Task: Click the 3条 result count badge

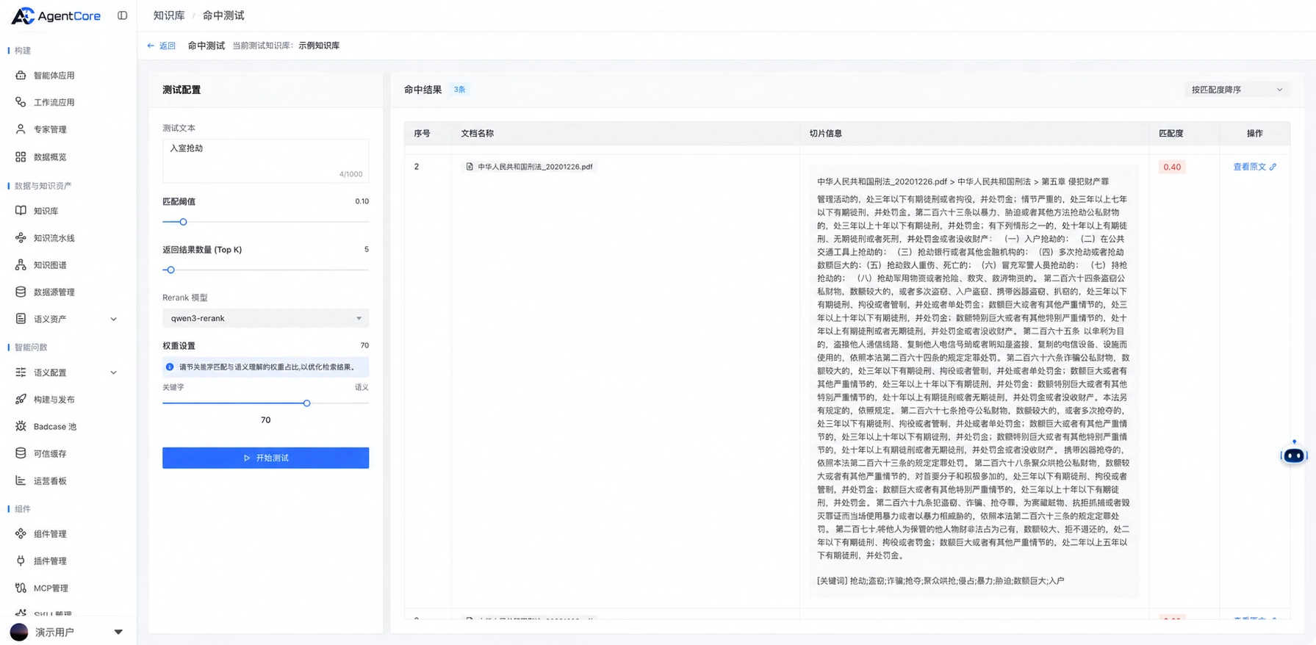Action: click(x=459, y=90)
